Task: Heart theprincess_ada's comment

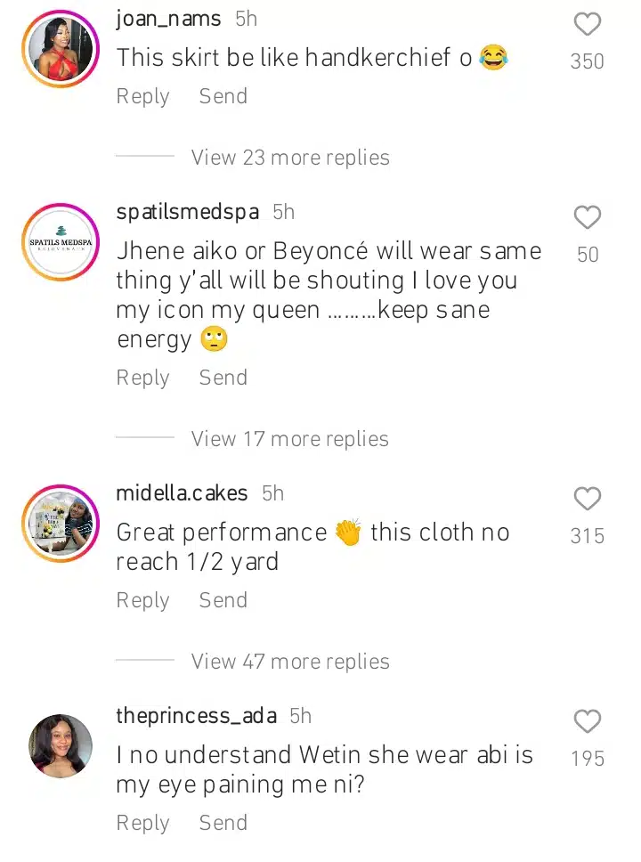Action: pyautogui.click(x=587, y=721)
